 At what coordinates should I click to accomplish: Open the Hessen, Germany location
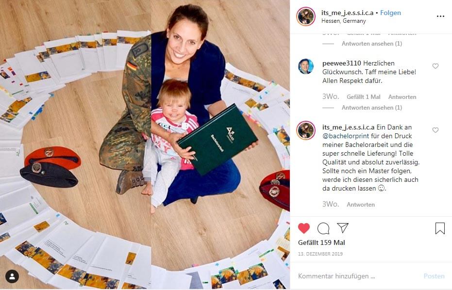pyautogui.click(x=344, y=21)
